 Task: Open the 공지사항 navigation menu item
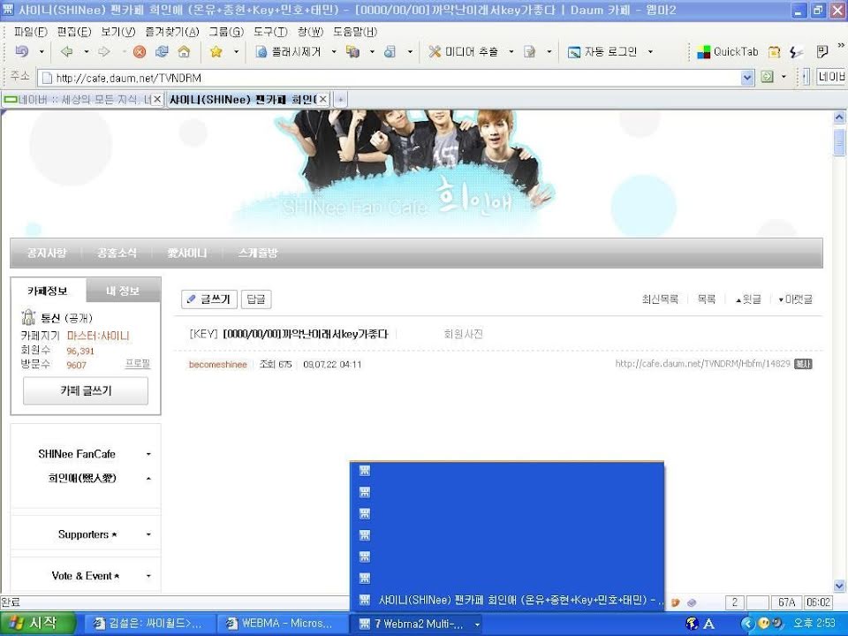[47, 253]
